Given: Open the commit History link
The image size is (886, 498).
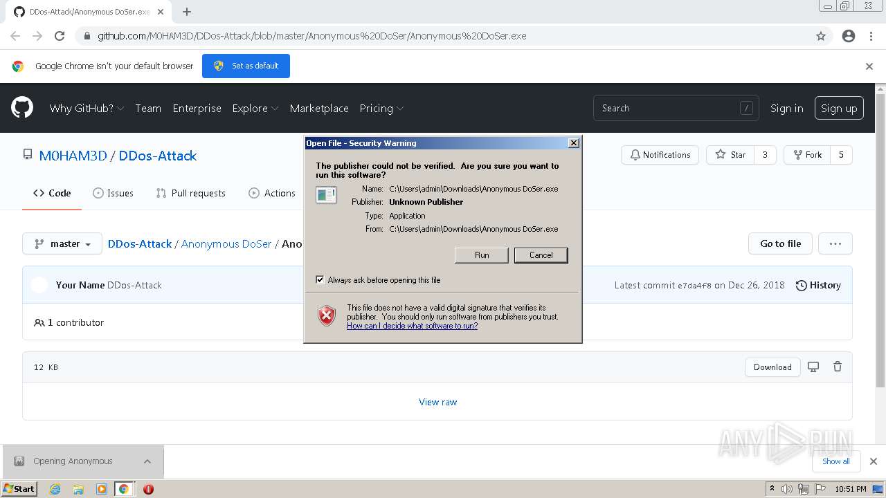Looking at the screenshot, I should [x=818, y=285].
